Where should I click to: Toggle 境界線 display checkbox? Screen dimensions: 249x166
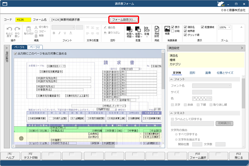click(185, 31)
